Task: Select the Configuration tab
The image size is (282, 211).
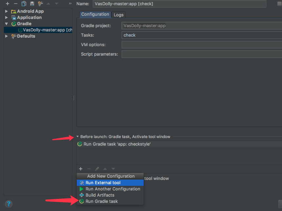Action: [x=95, y=14]
